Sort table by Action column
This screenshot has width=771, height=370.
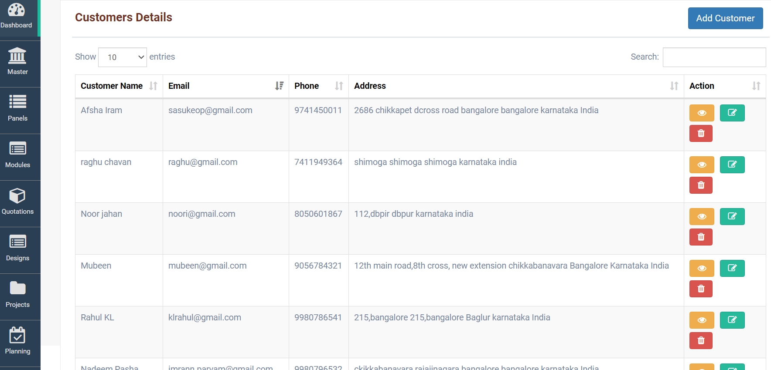725,86
